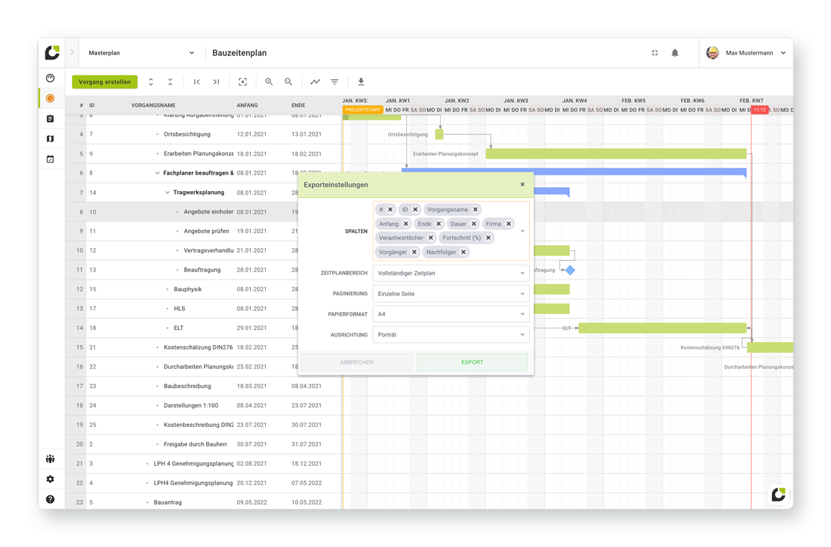Sort by the Vorgangsname column header
Screen dimensions: 831x547
click(153, 105)
